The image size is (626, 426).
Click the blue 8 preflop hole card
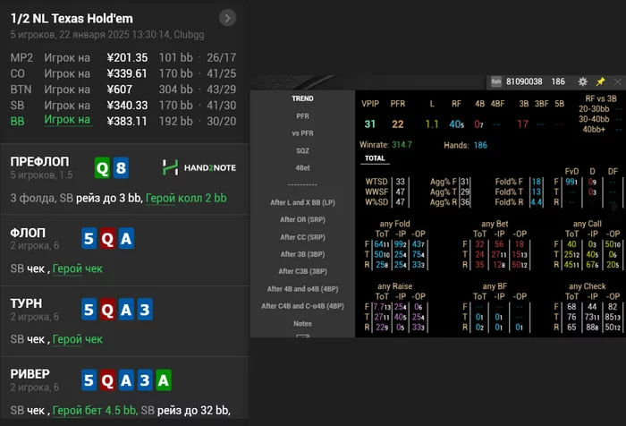click(121, 168)
